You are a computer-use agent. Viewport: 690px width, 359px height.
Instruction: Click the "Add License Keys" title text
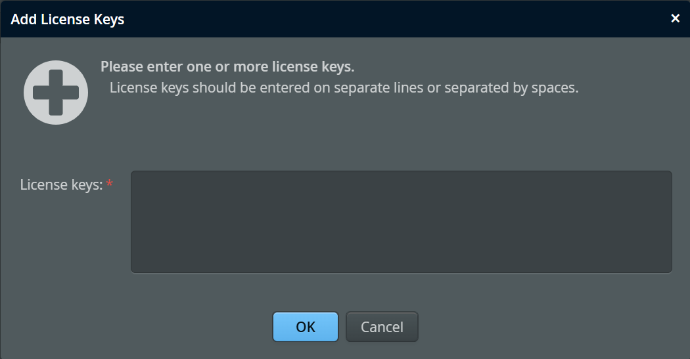pos(68,20)
